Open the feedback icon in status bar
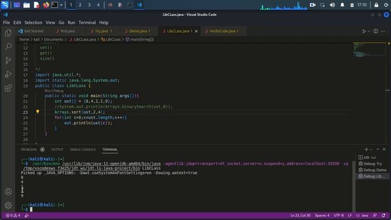391x220 pixels. (x=375, y=215)
